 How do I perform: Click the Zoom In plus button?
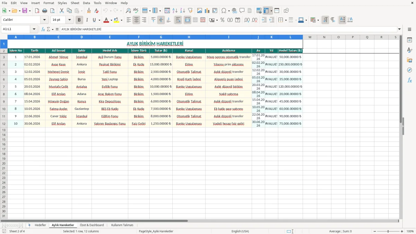(402, 231)
